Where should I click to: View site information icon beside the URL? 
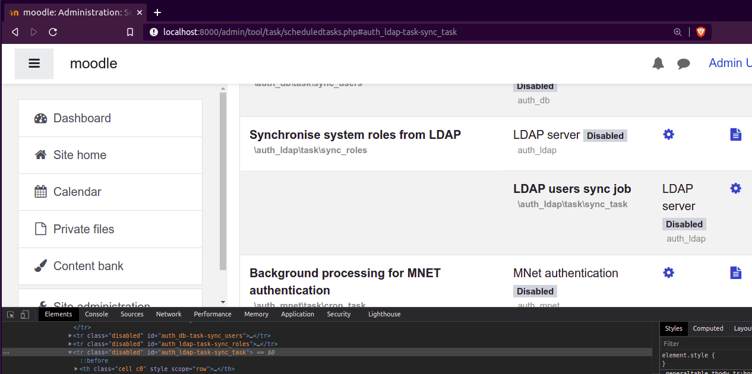pos(154,32)
